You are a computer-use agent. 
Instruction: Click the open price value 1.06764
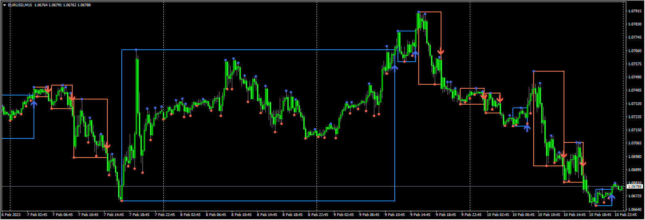pyautogui.click(x=40, y=5)
